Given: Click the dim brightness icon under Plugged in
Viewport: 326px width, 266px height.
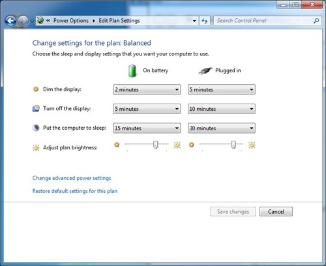Looking at the screenshot, I should pos(192,145).
